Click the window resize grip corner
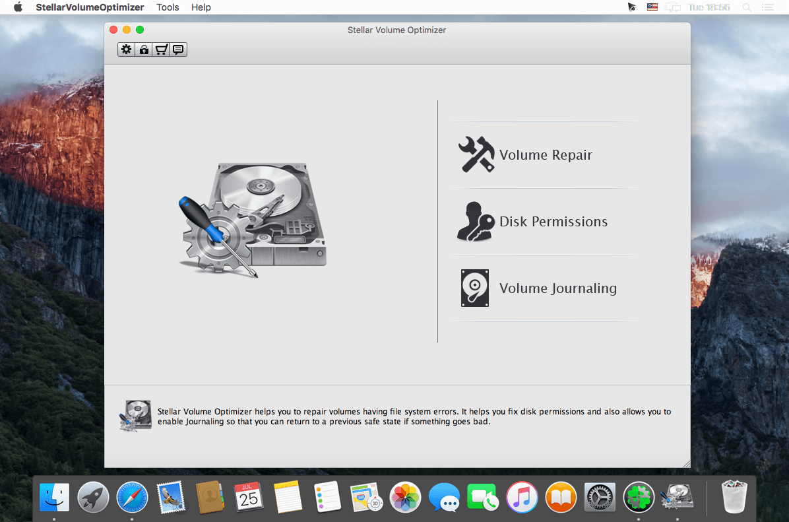789x522 pixels. (686, 464)
